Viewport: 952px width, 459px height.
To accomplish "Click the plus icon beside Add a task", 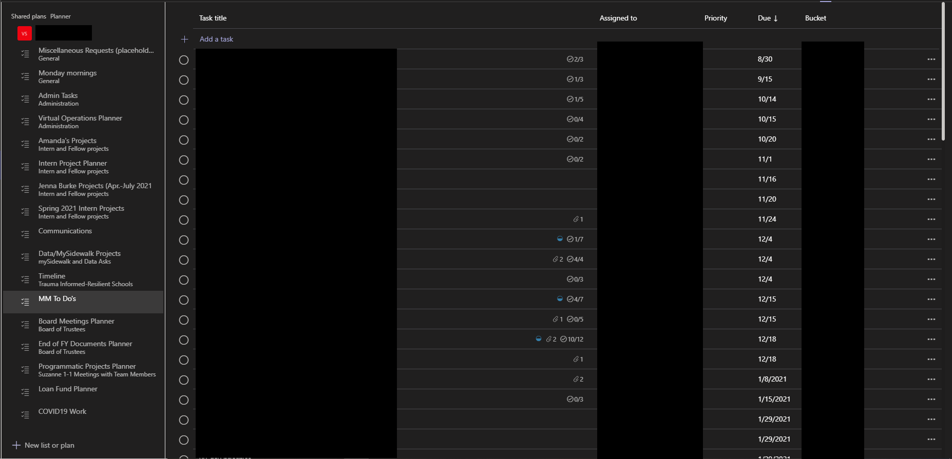I will click(184, 39).
